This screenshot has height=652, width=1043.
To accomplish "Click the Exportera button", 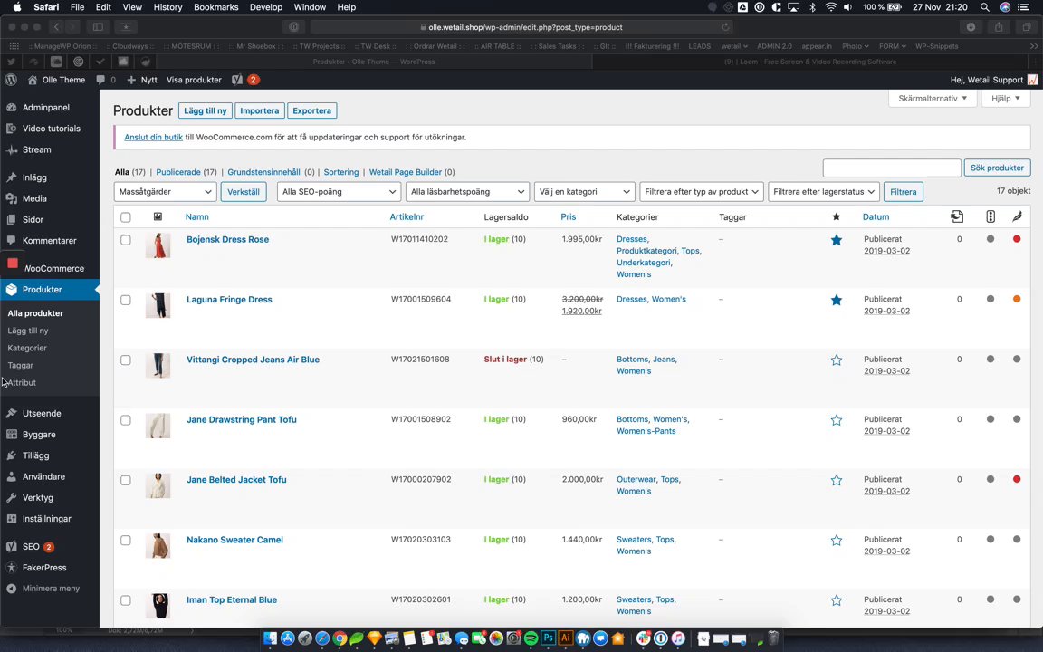I will point(312,110).
